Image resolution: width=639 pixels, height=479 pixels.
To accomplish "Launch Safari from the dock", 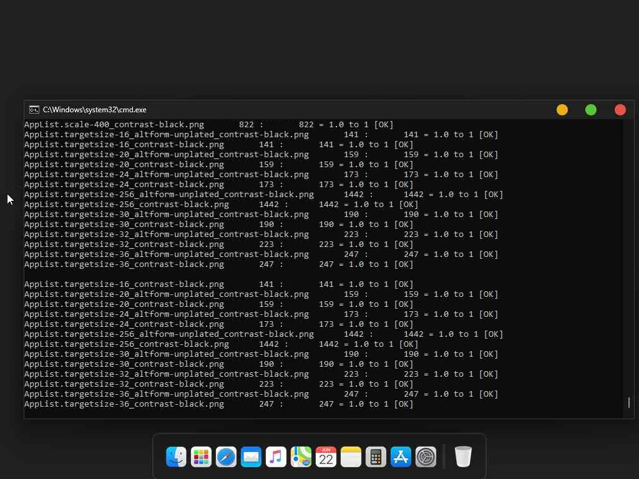I will pos(226,457).
